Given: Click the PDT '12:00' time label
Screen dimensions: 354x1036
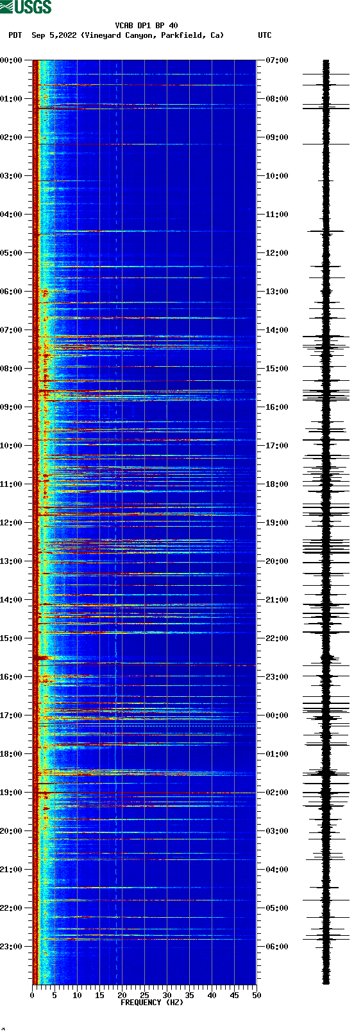Looking at the screenshot, I should click(x=11, y=523).
